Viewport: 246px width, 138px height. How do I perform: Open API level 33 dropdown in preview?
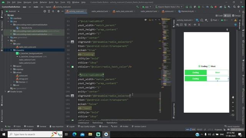click(x=224, y=20)
